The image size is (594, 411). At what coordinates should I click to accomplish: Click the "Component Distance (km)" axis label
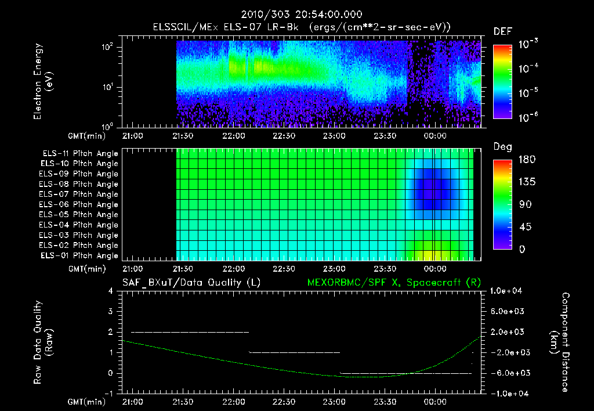point(560,342)
